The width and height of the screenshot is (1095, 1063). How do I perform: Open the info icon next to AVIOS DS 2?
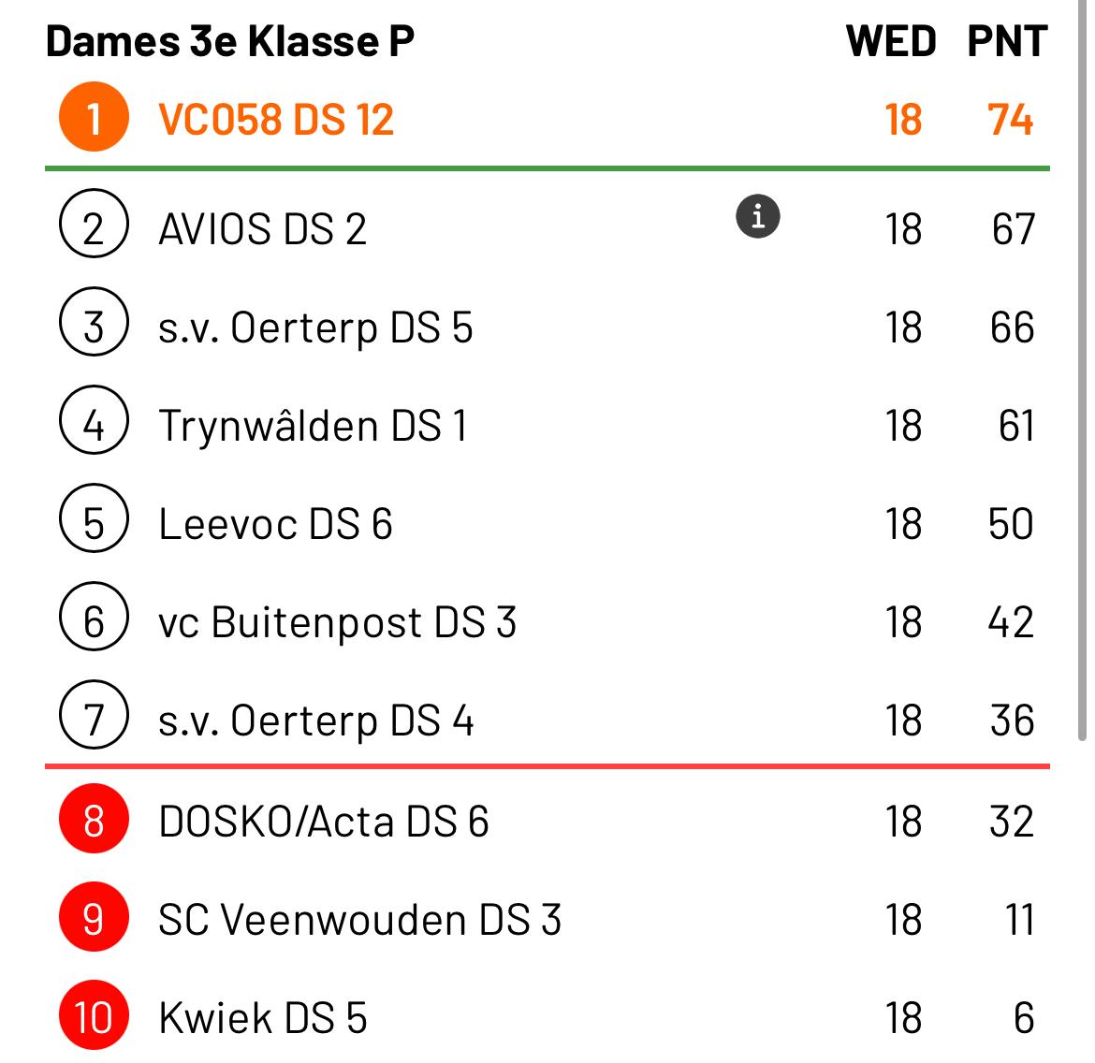click(758, 216)
